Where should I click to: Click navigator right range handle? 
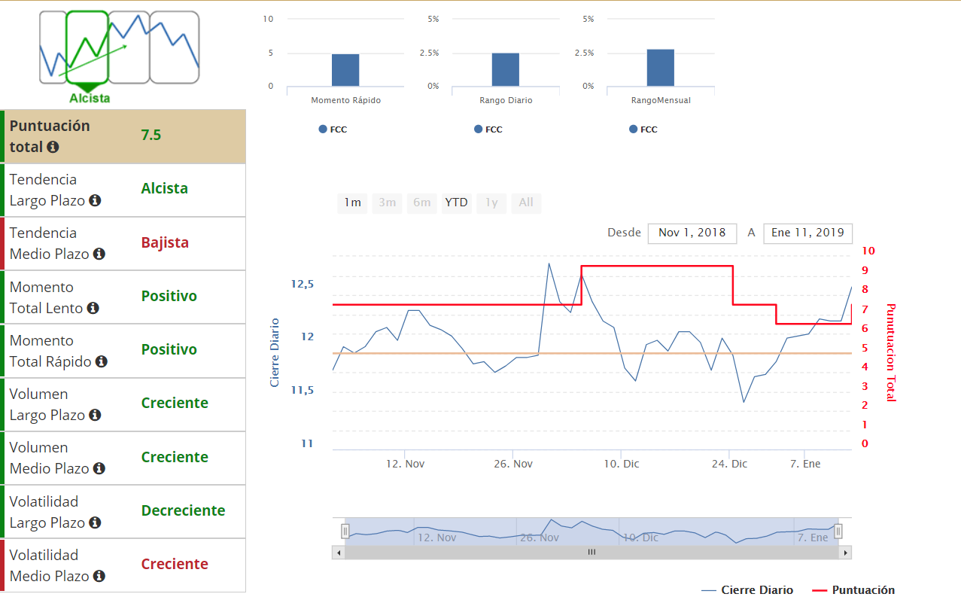pos(838,531)
